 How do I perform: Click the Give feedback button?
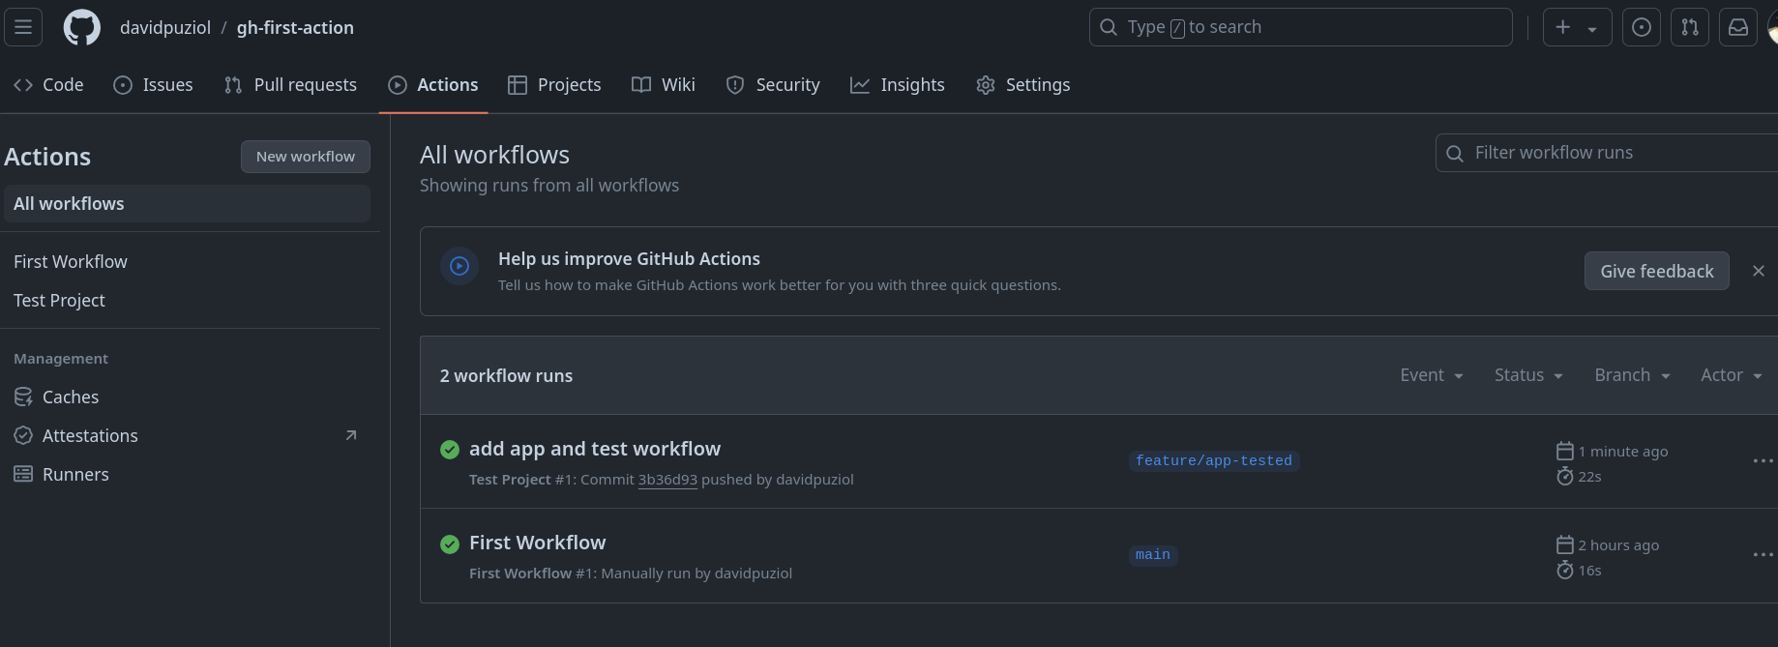click(x=1656, y=272)
